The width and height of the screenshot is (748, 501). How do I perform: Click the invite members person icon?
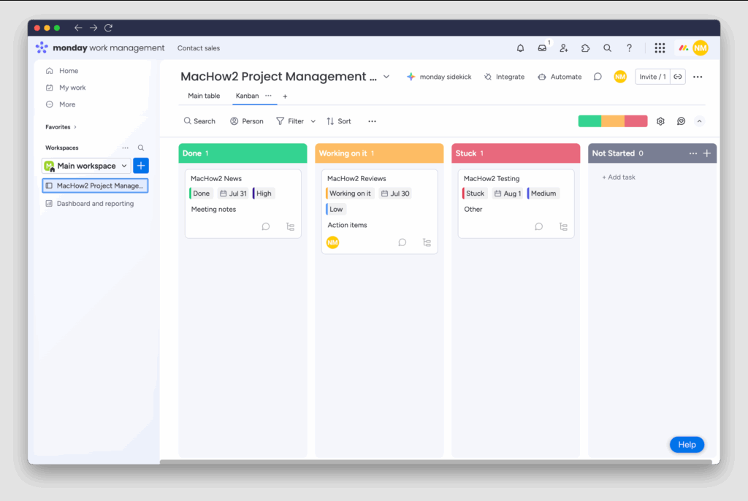pos(564,48)
